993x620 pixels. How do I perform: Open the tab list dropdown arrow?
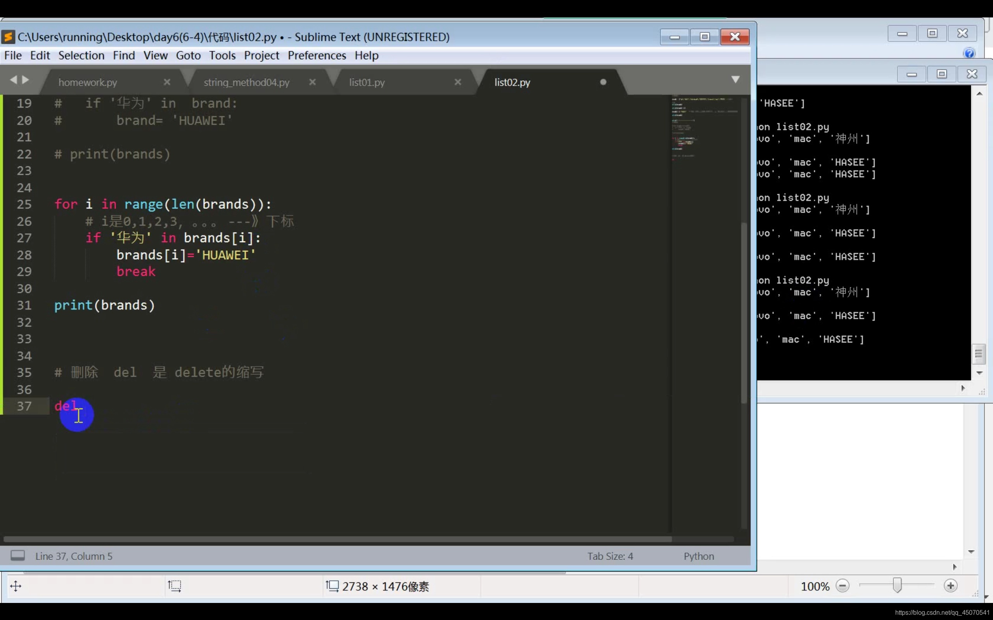[735, 79]
